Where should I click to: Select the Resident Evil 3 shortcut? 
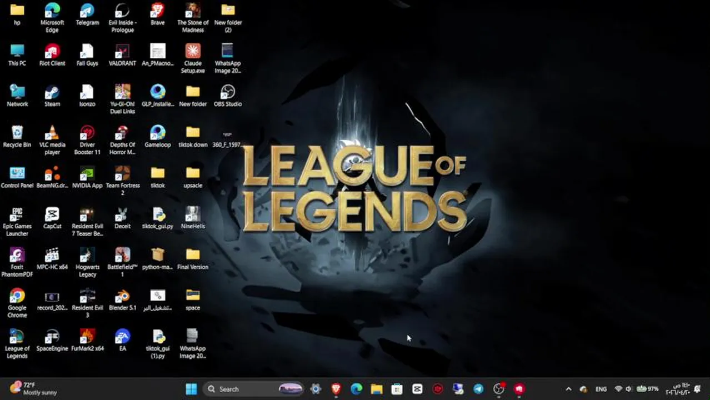pos(87,303)
